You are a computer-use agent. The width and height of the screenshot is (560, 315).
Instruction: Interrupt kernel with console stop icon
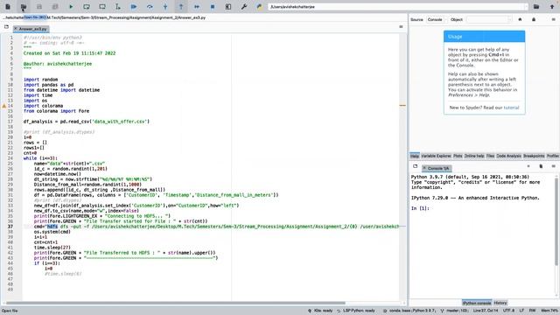pyautogui.click(x=528, y=166)
